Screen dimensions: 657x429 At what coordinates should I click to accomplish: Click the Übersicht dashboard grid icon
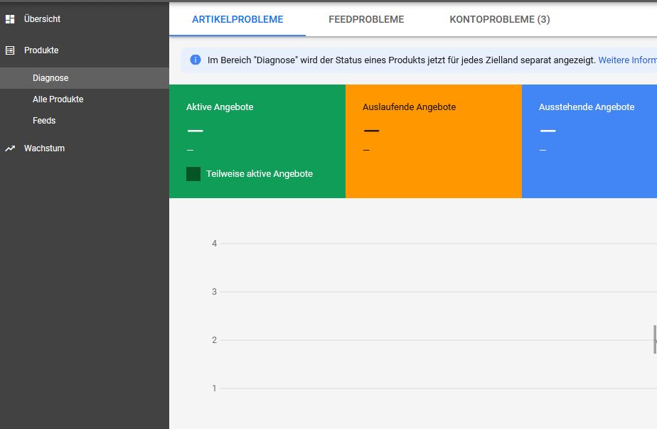click(10, 19)
